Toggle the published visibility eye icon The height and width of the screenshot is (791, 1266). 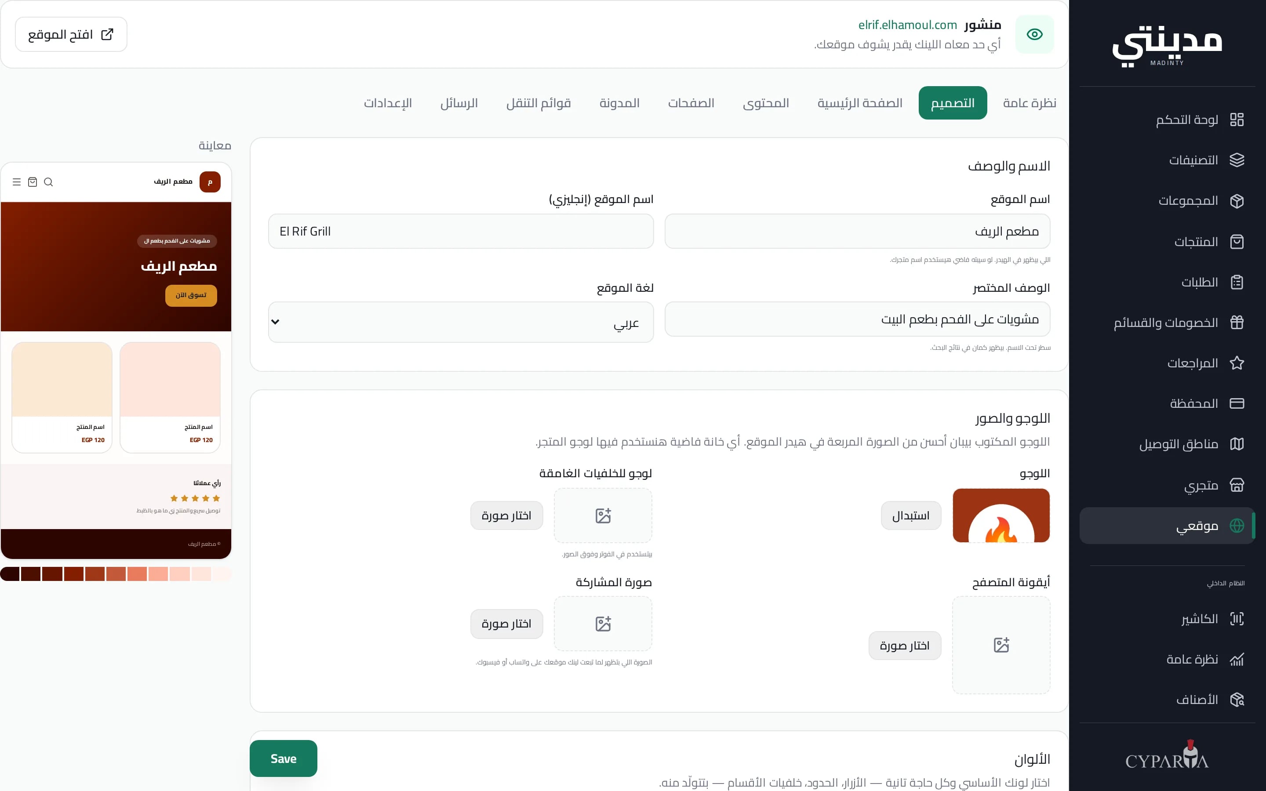click(x=1034, y=35)
